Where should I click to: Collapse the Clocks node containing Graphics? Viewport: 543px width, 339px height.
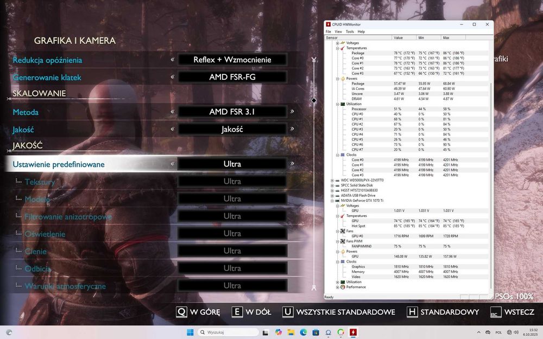pyautogui.click(x=337, y=261)
